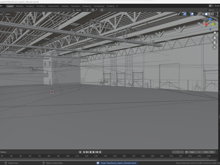Screen dimensions: 220x165
Task: Click the zoom view magnifier icon
Action: [214, 33]
